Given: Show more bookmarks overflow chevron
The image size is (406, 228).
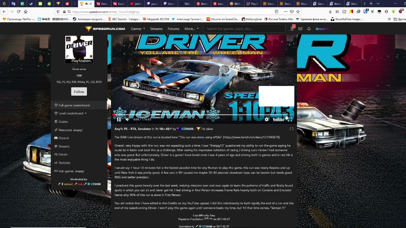Looking at the screenshot, I should (389, 19).
